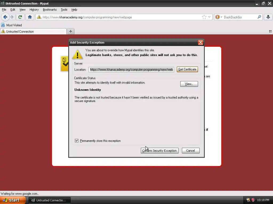
Task: Open the History menu
Action: pyautogui.click(x=34, y=10)
